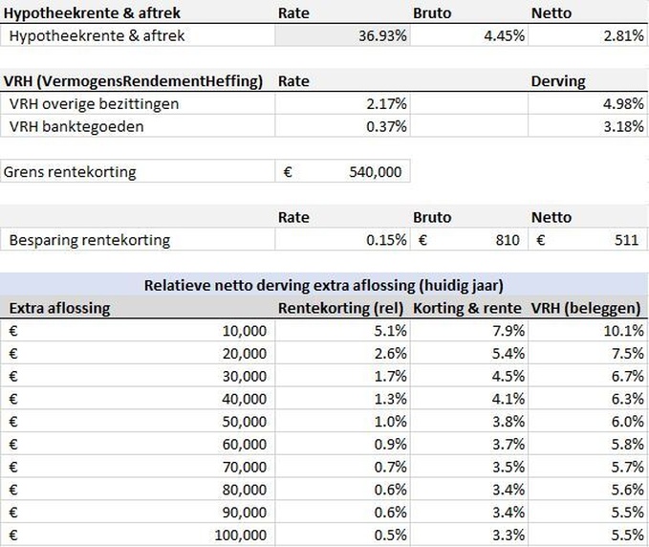Click the € 511 netto cell

pos(587,240)
